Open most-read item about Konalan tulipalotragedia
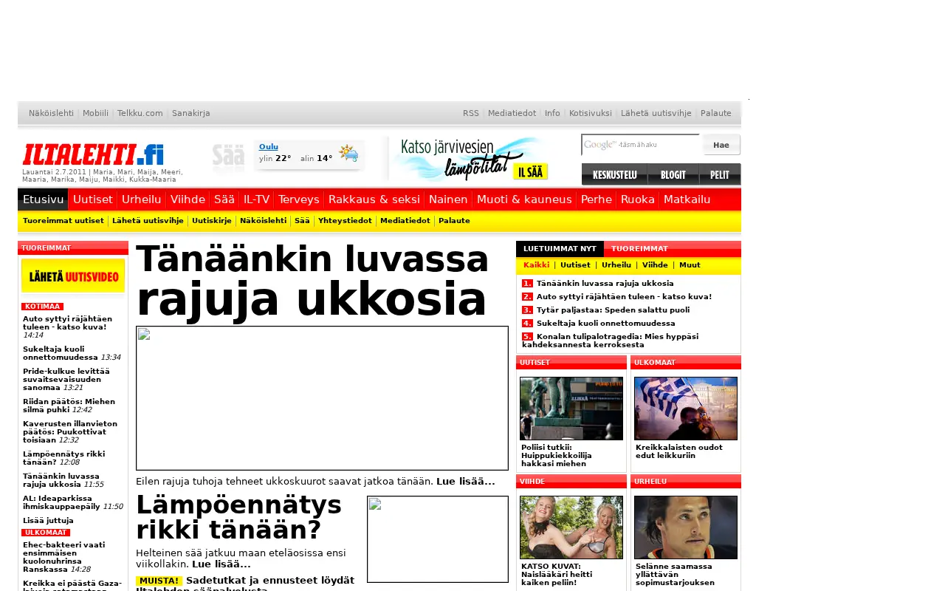Screen dimensions: 945x591 tap(610, 341)
